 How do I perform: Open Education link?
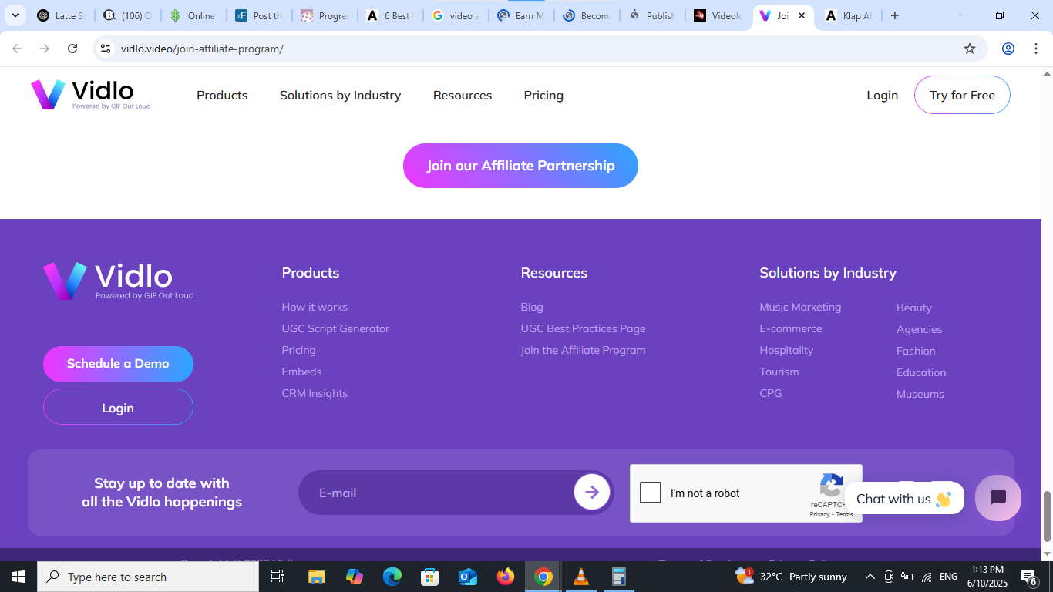[921, 372]
